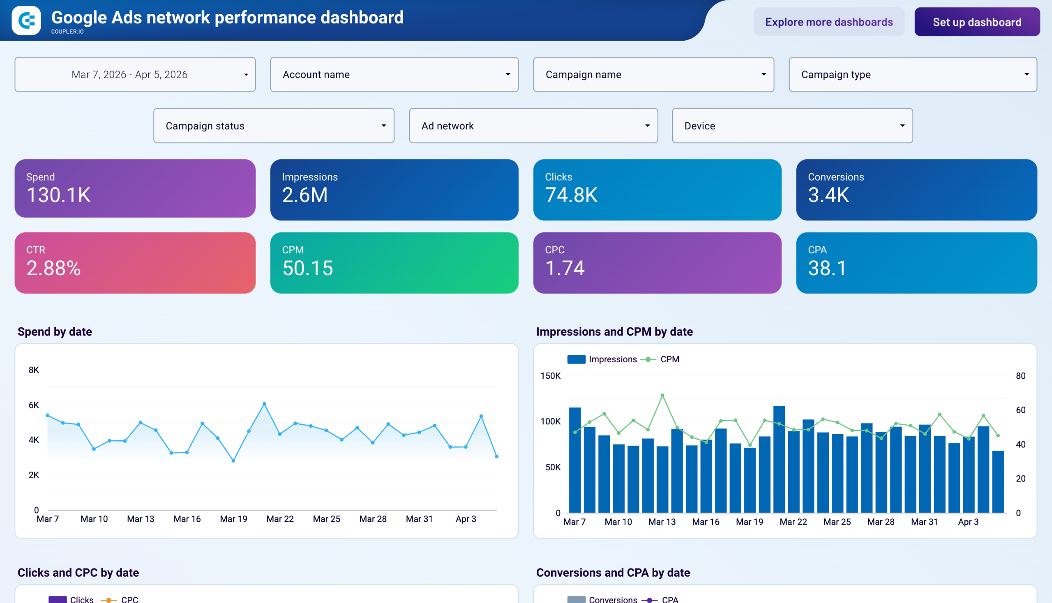
Task: Click the Clicks and CPC by date heading
Action: pyautogui.click(x=78, y=572)
